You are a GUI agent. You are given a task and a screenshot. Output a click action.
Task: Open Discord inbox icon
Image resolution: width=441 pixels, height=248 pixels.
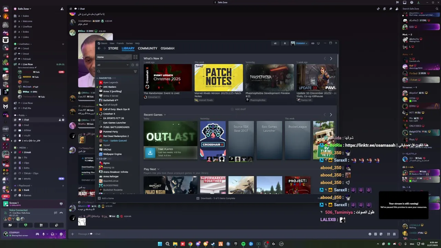coord(404,2)
